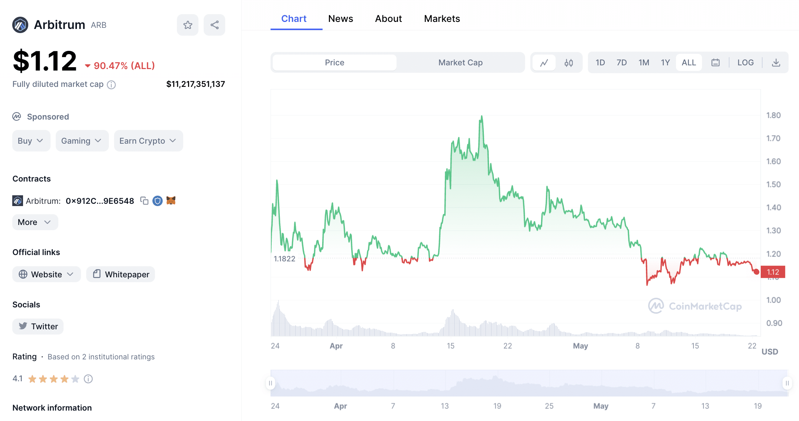
Task: Switch to the Chart tab
Action: 294,19
